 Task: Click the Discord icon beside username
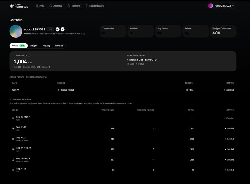point(57,29)
